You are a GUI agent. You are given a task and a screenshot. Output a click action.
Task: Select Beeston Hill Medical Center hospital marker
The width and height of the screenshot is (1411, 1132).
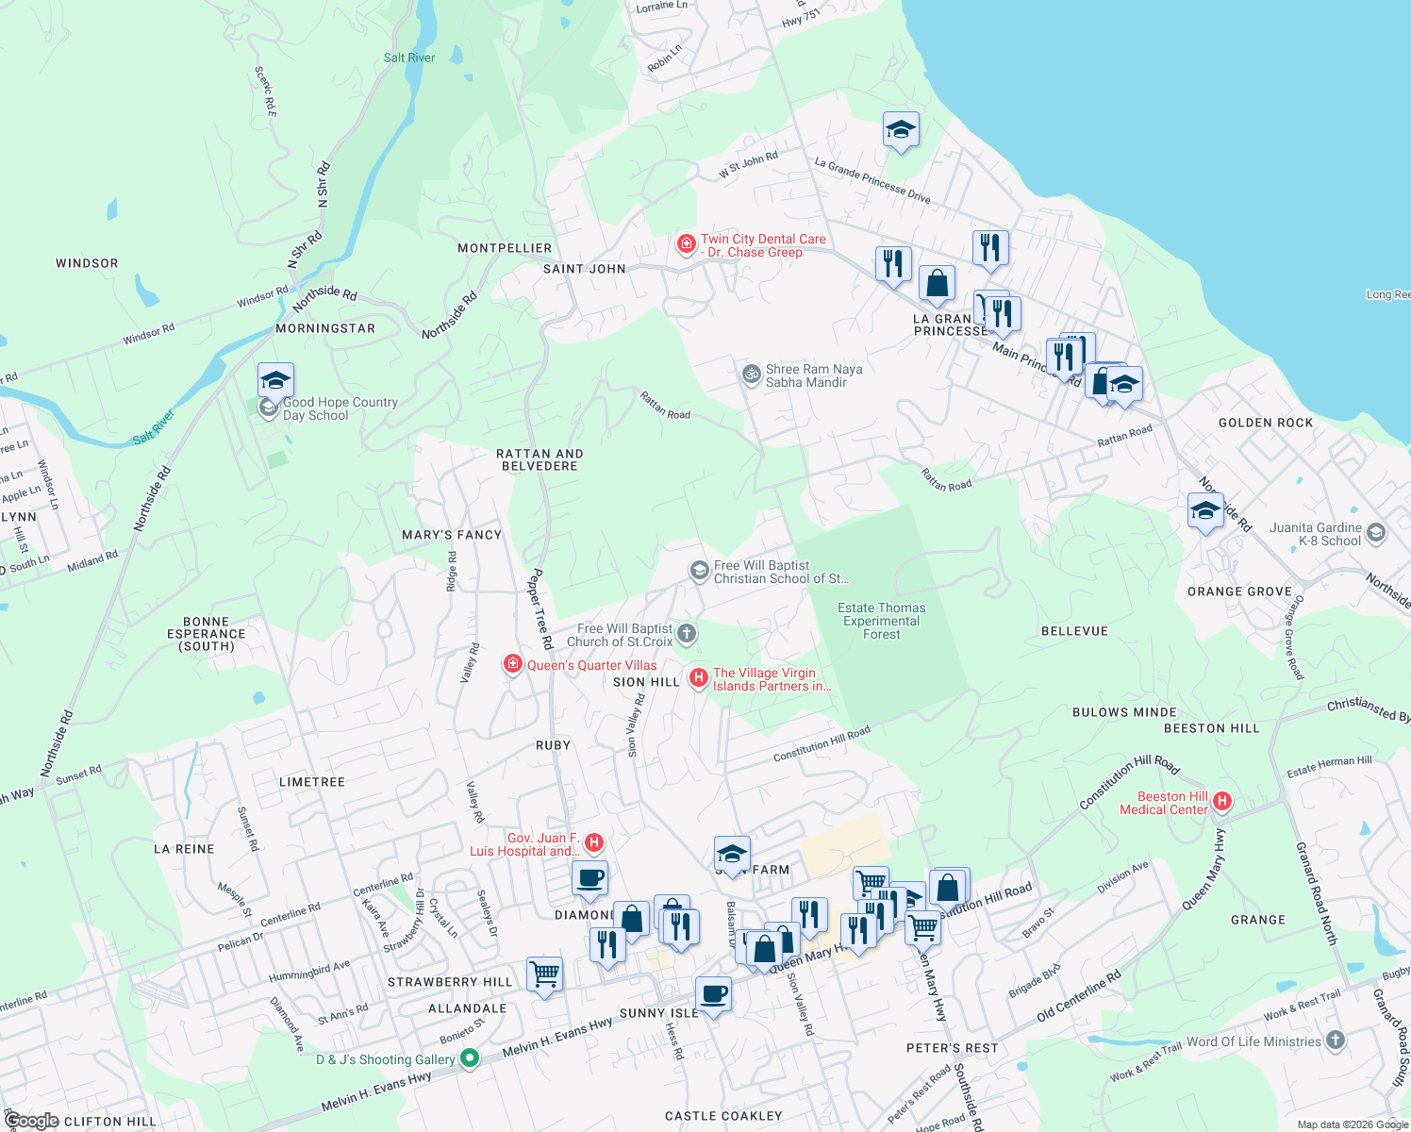pyautogui.click(x=1223, y=800)
